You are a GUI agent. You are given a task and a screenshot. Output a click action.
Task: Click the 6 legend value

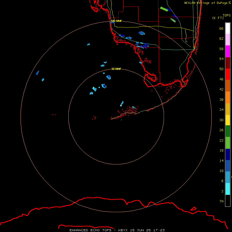tap(222, 181)
